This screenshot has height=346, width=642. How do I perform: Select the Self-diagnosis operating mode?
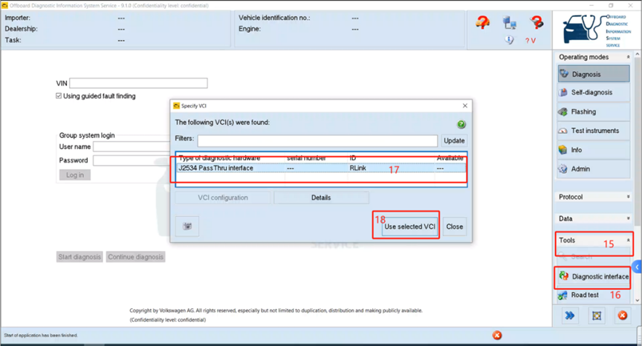pyautogui.click(x=594, y=92)
